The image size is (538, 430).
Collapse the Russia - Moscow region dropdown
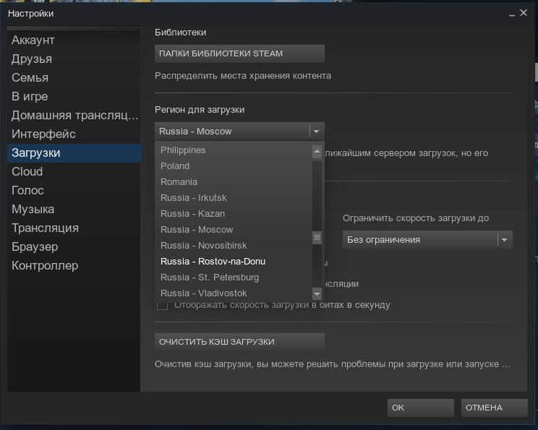click(x=239, y=132)
